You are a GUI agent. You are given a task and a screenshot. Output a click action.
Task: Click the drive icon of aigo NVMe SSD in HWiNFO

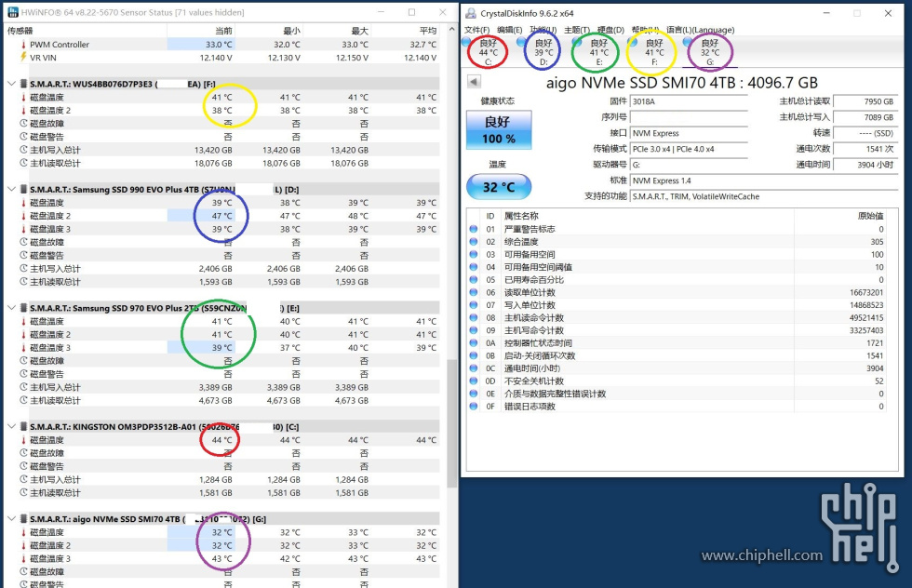pyautogui.click(x=23, y=519)
